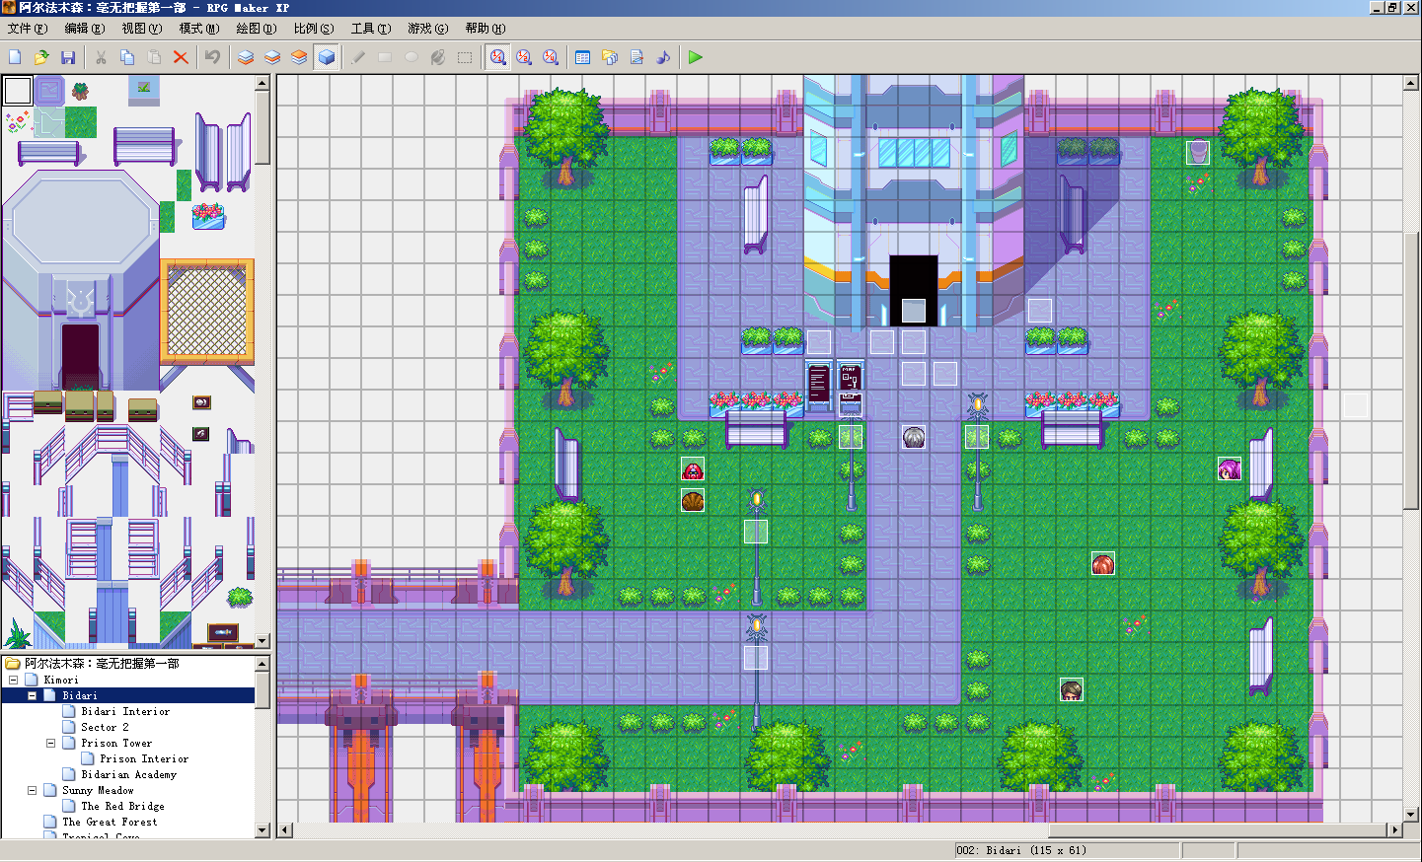This screenshot has width=1422, height=862.
Task: Collapse the Kimori map tree node
Action: [13, 680]
